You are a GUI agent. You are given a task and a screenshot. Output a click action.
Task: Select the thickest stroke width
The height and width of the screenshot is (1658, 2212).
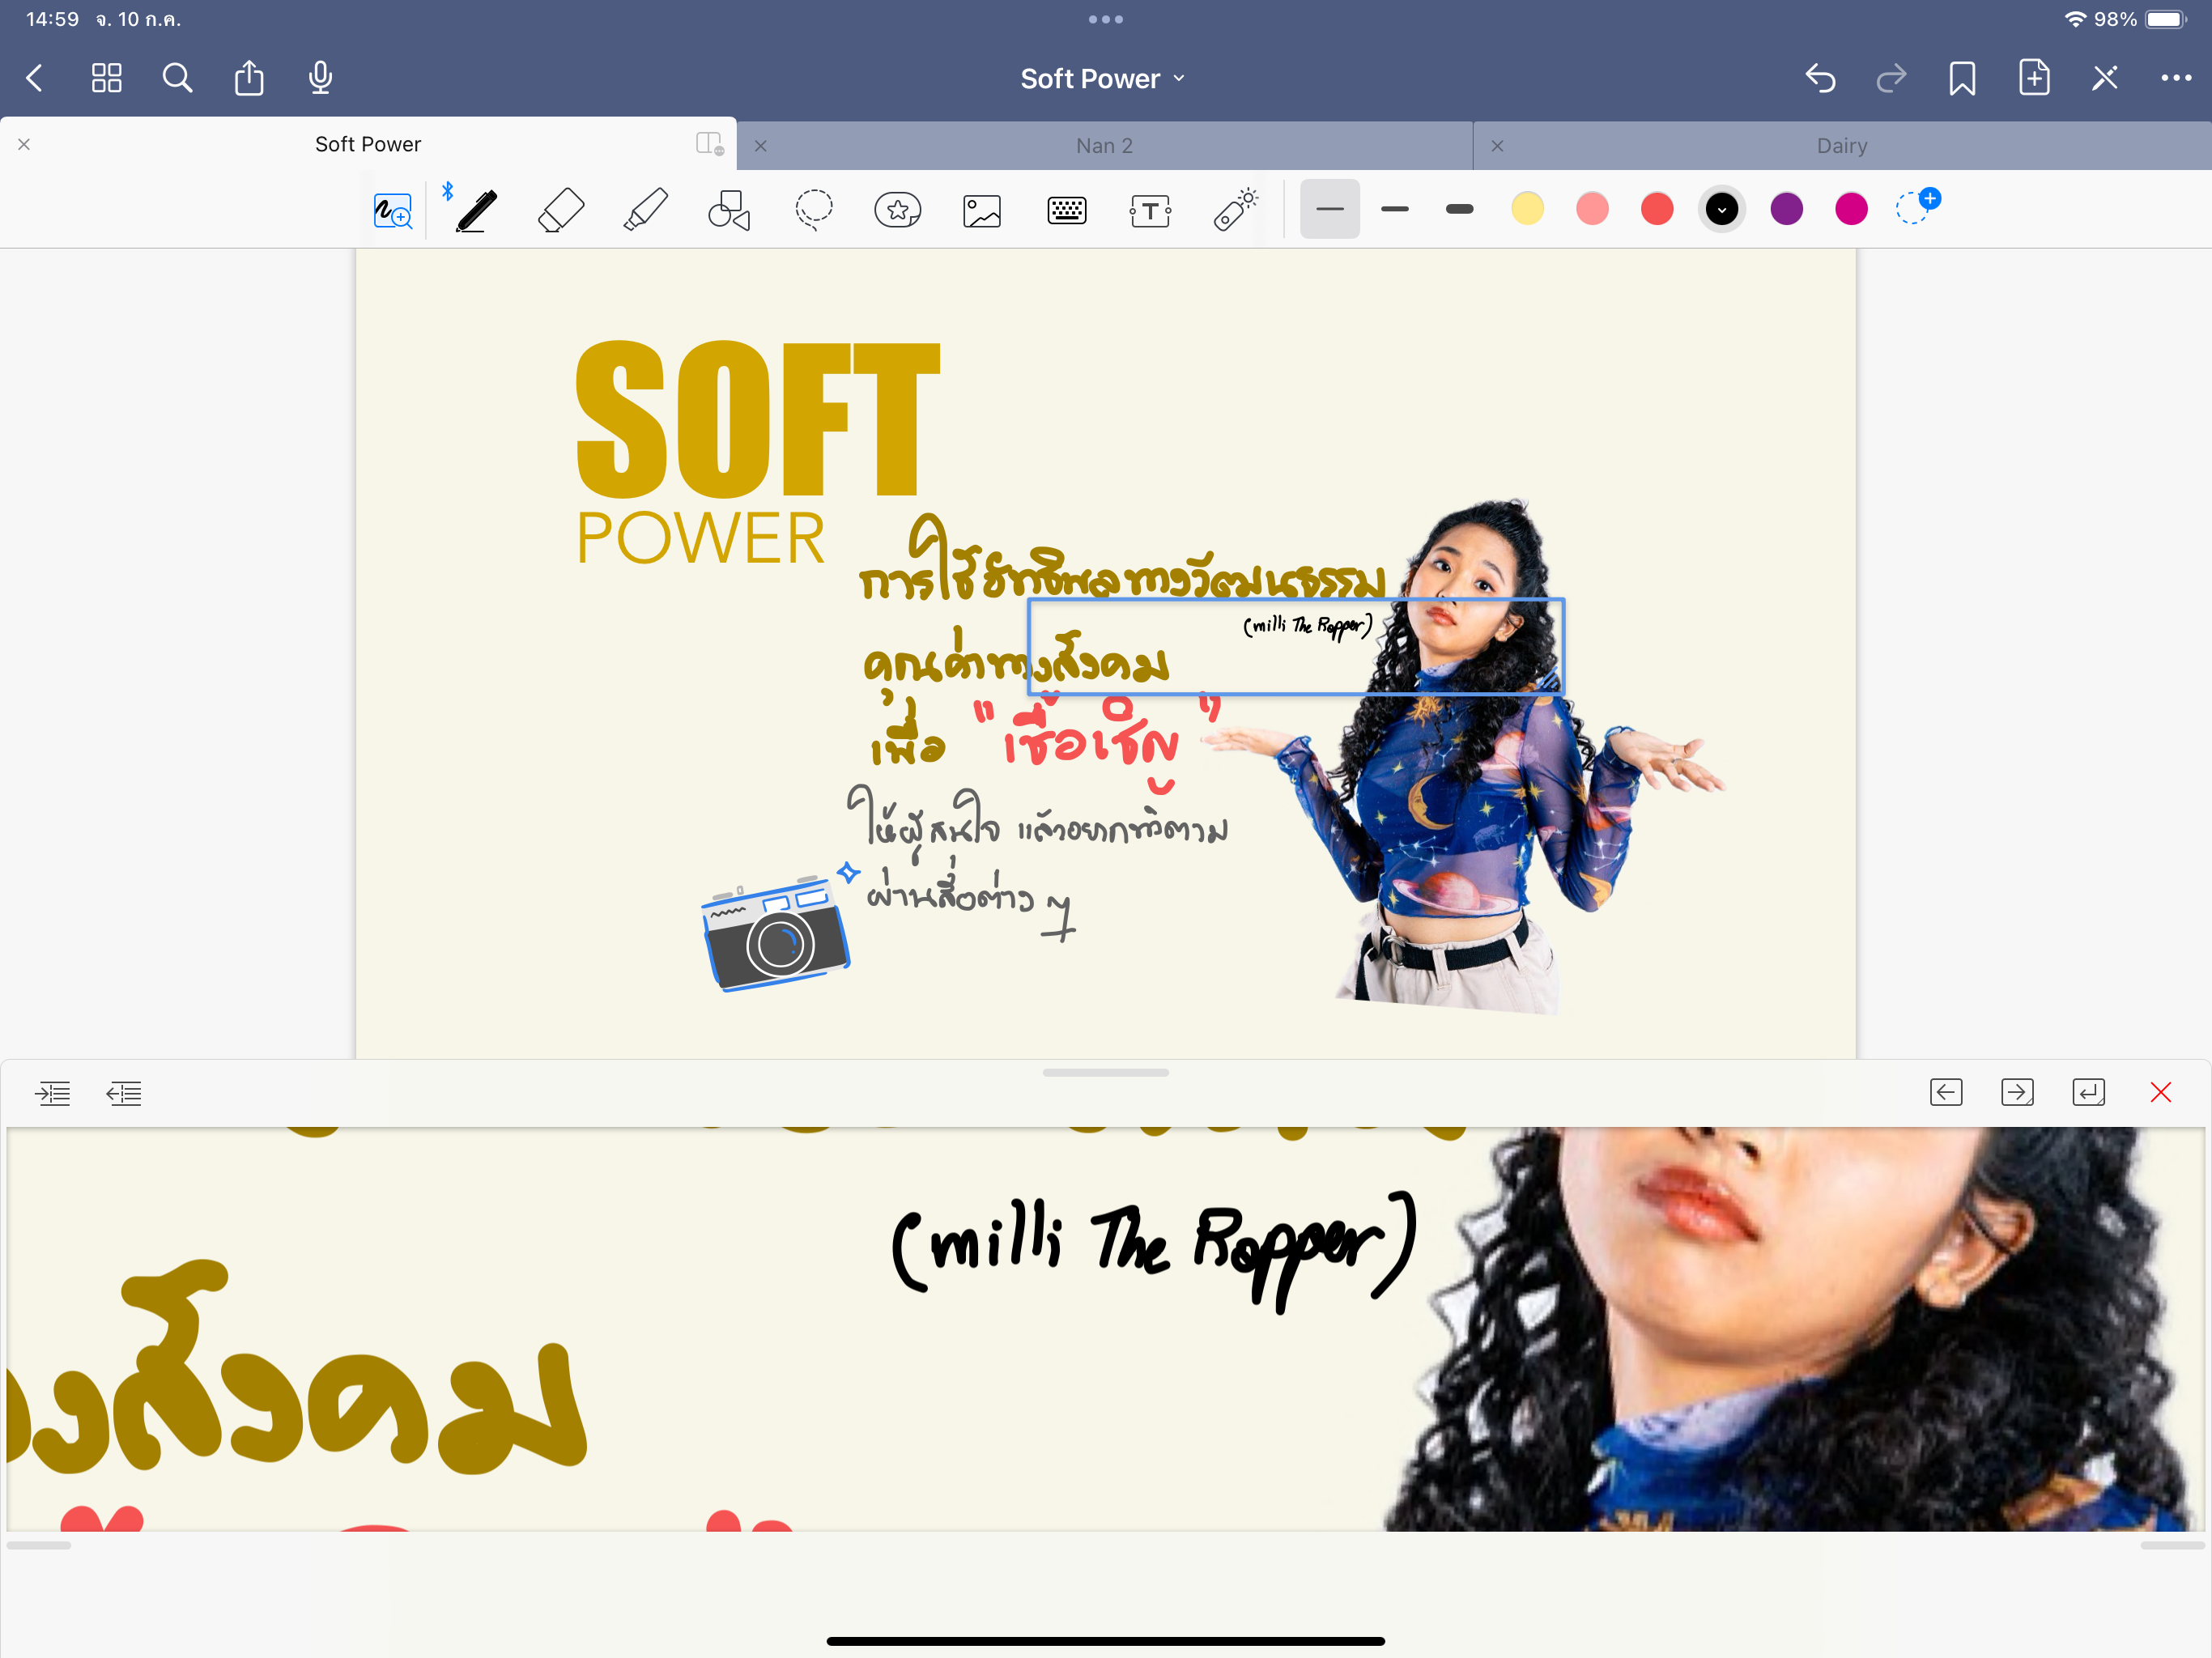coord(1459,209)
